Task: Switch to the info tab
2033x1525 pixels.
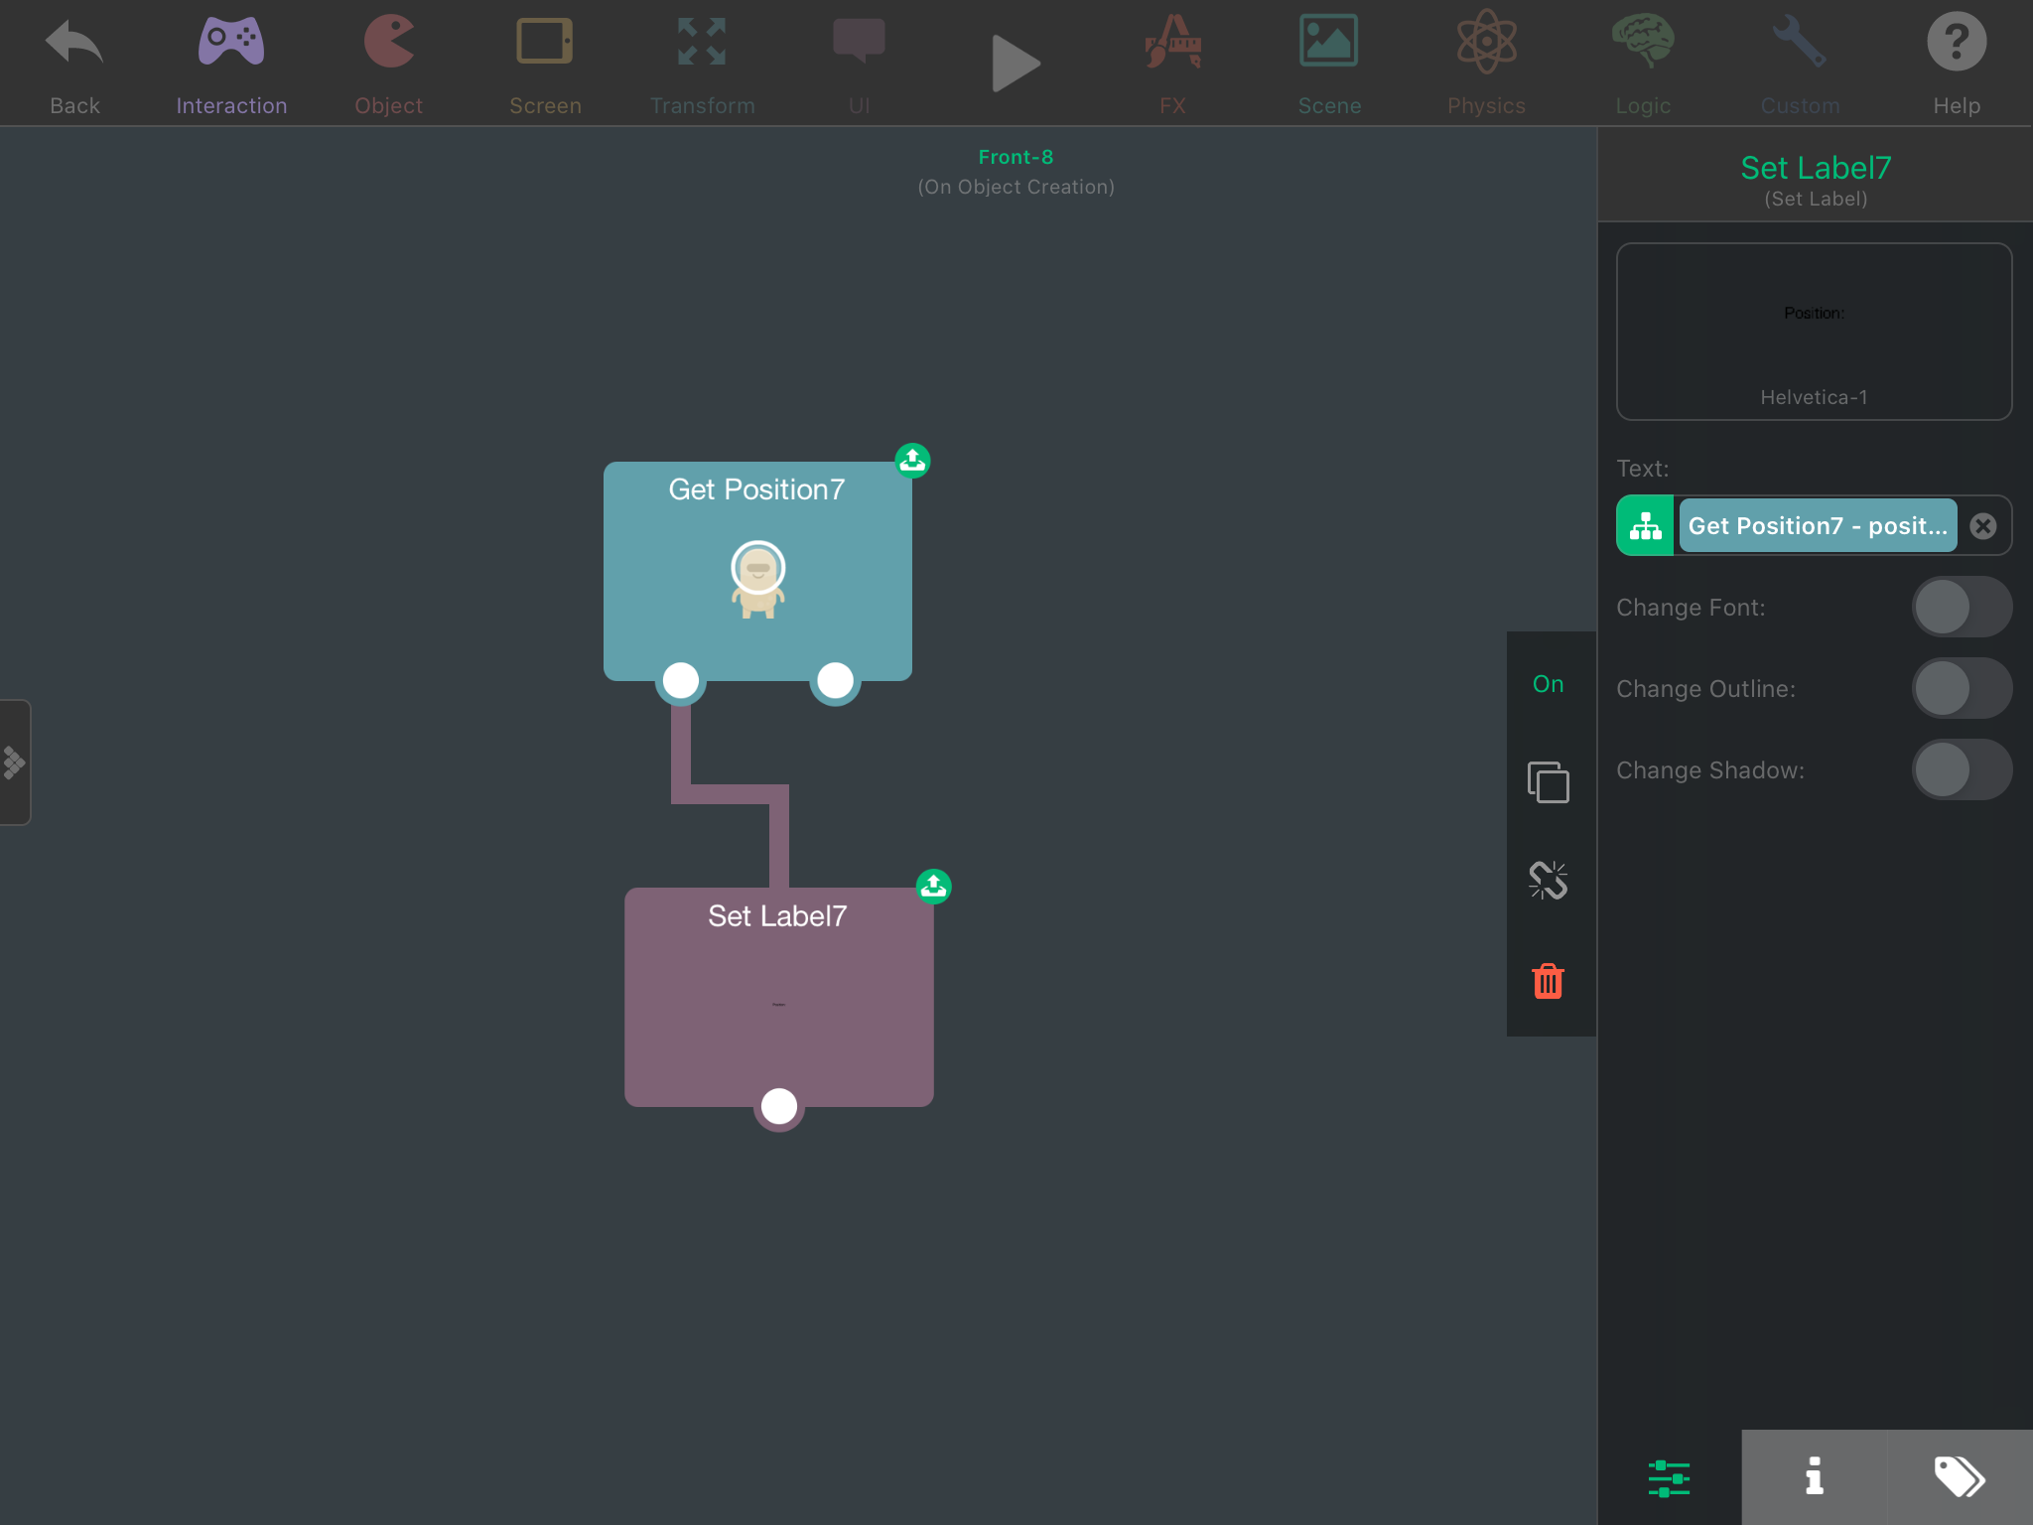Action: 1814,1476
